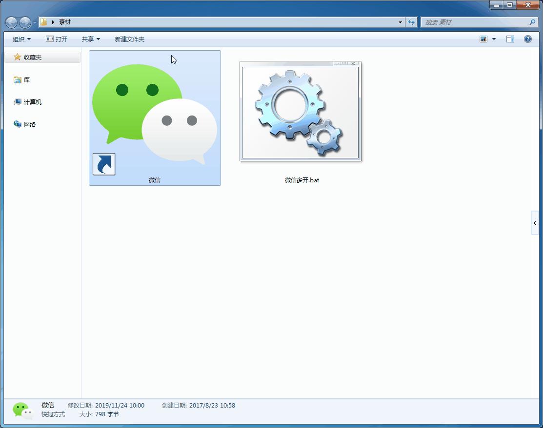This screenshot has height=428, width=543.
Task: Select the 微信多开.bat file
Action: (301, 122)
